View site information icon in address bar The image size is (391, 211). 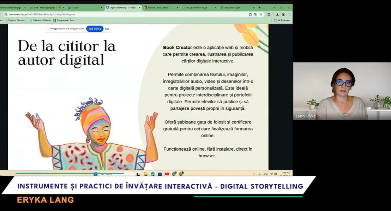tap(6, 14)
